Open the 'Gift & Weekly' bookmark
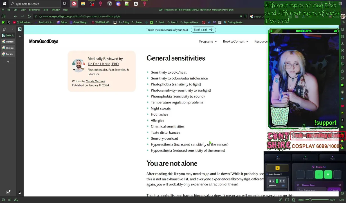This screenshot has height=203, width=346. point(79,22)
